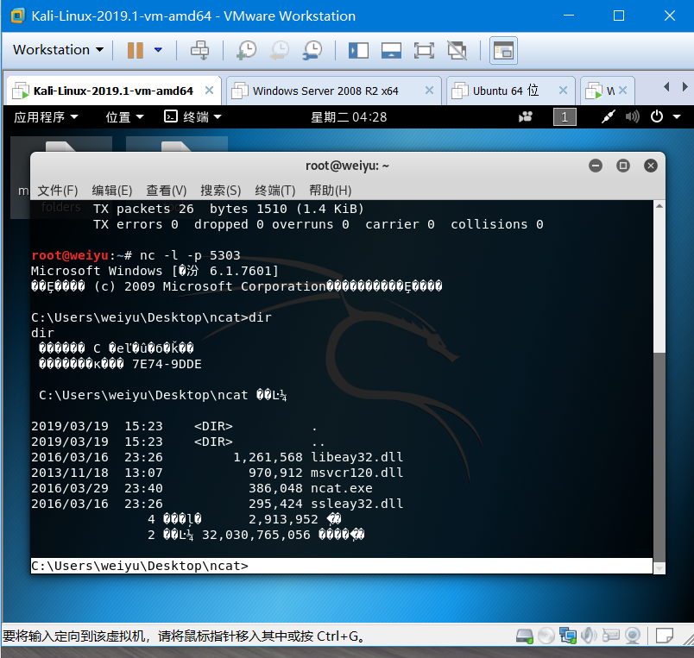Click the terminal scrollbar up arrow
Screen dimensions: 694x658
(659, 206)
